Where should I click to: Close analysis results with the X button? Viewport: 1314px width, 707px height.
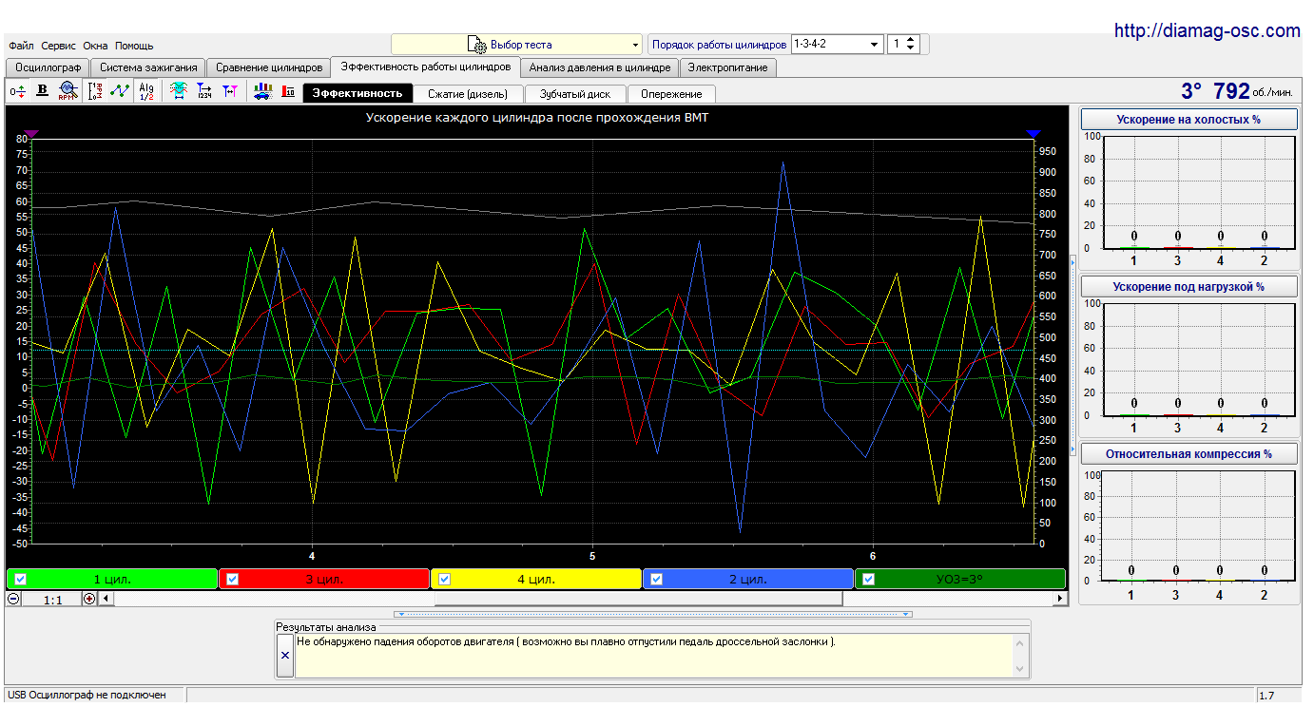[285, 656]
